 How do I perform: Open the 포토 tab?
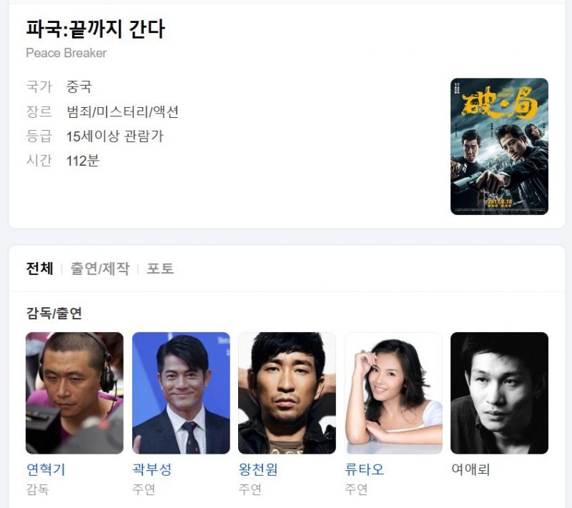pyautogui.click(x=160, y=269)
